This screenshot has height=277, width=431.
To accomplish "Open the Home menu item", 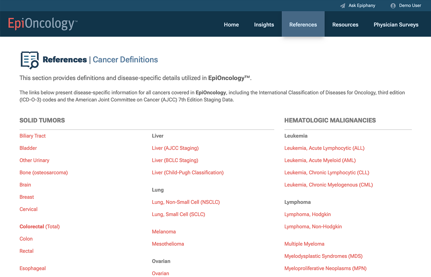I will (231, 25).
